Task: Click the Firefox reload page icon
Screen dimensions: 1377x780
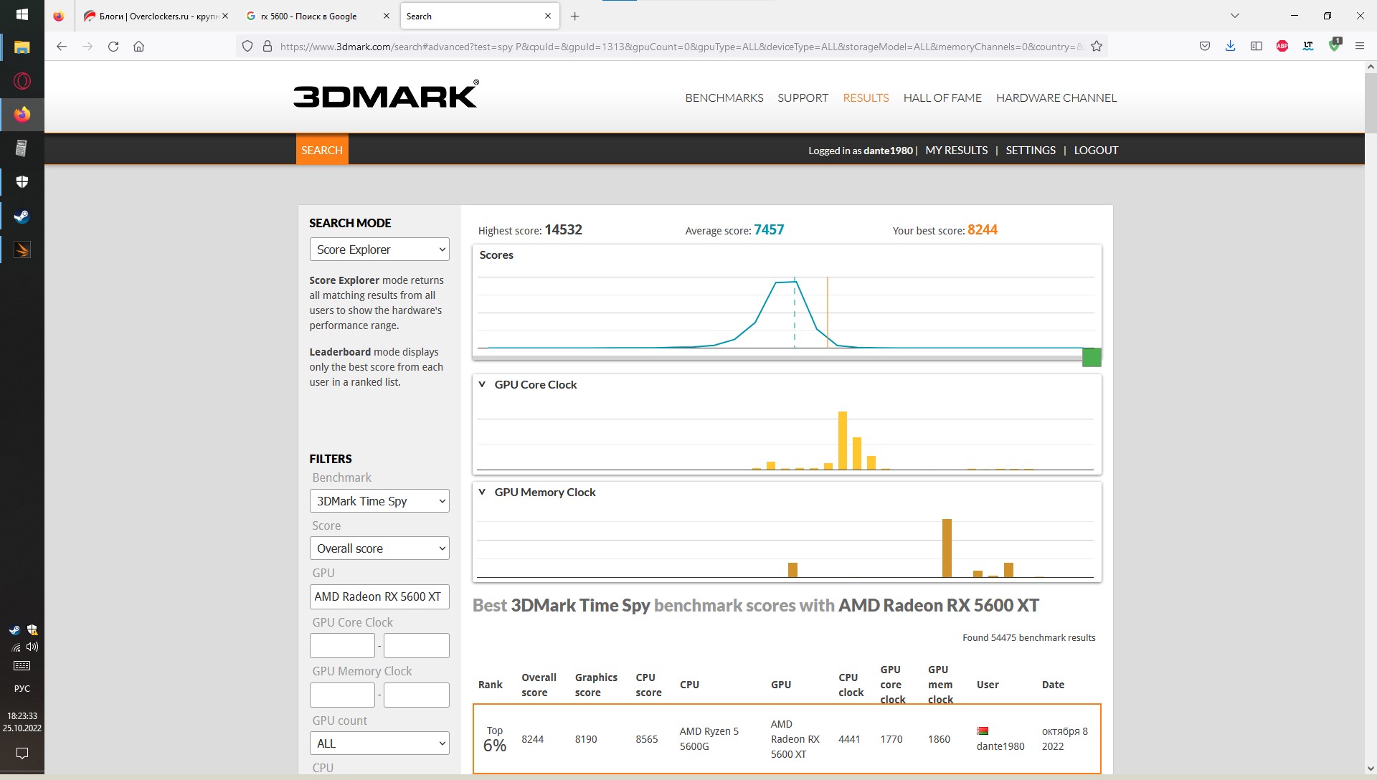Action: point(113,47)
